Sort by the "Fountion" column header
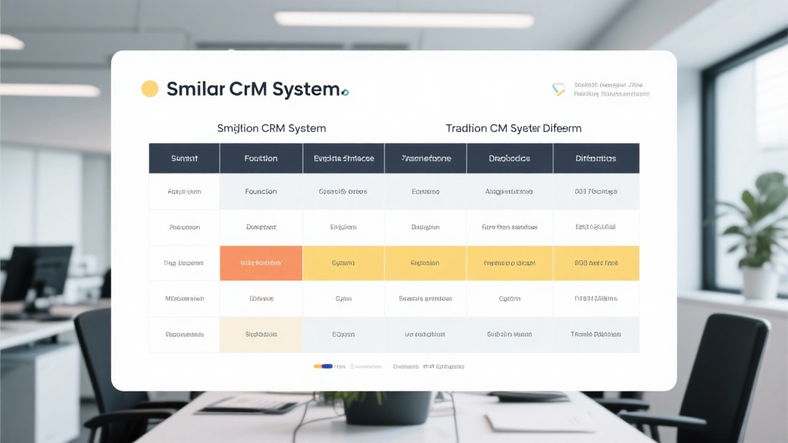The image size is (788, 443). click(261, 158)
